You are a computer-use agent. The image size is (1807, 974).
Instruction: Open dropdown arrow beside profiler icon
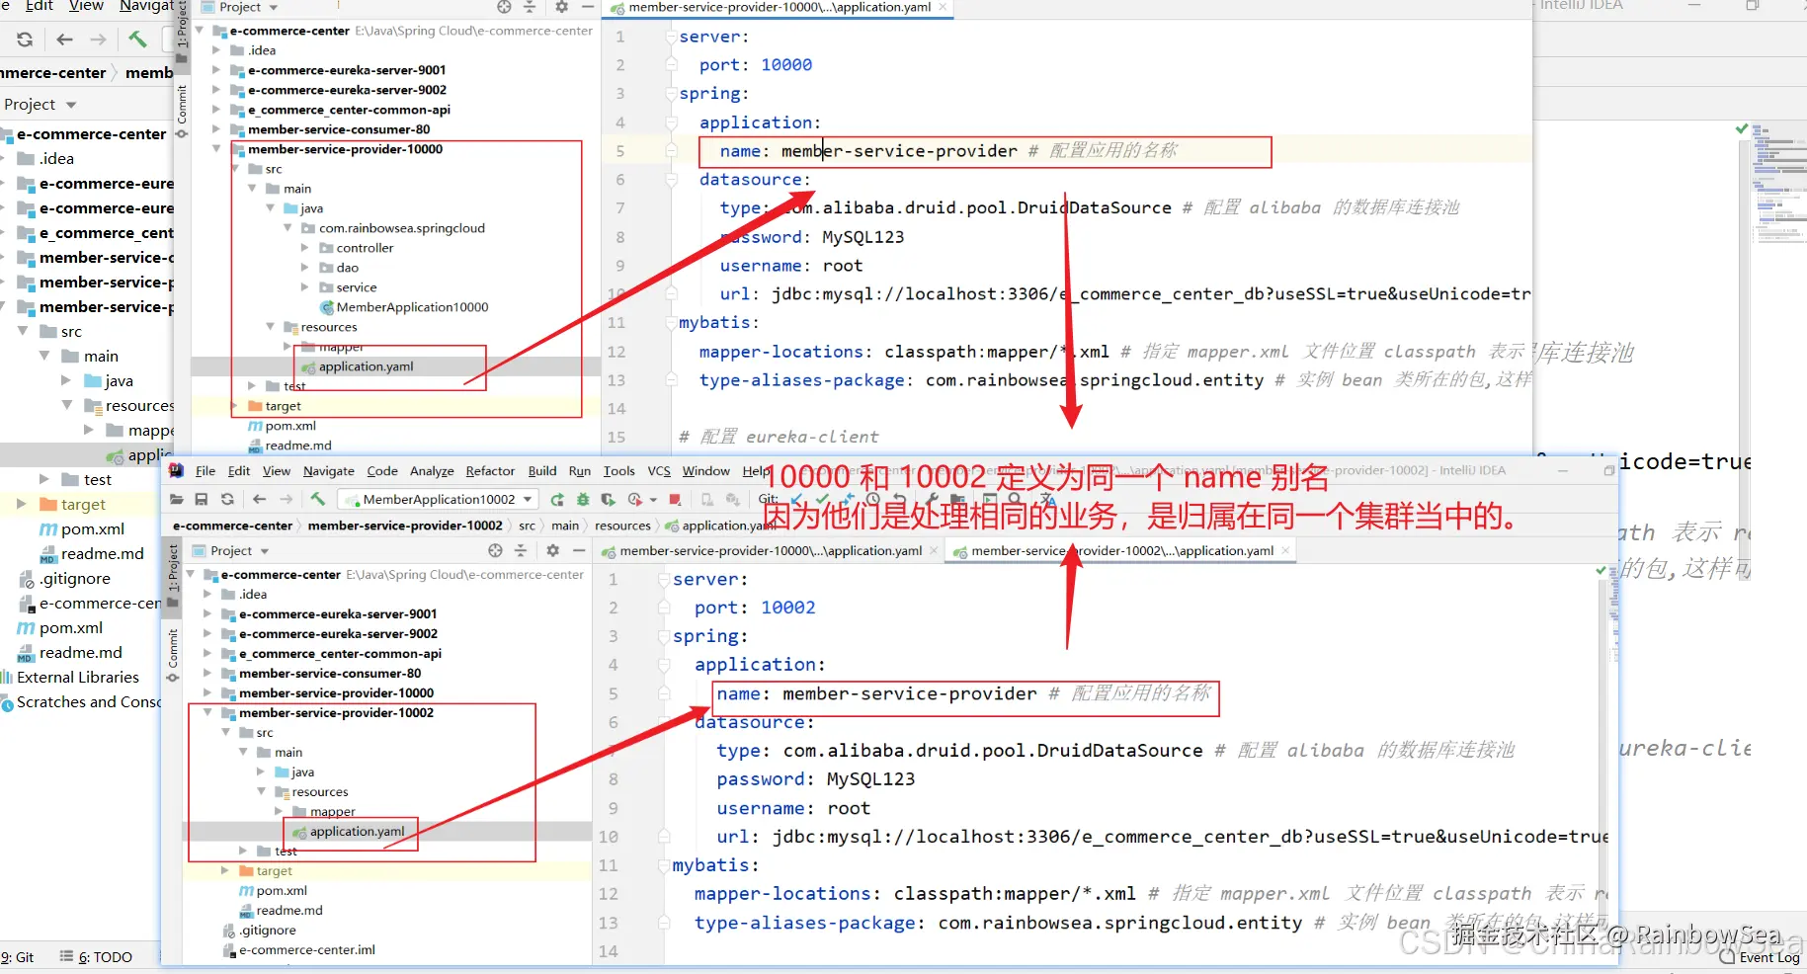click(x=653, y=500)
